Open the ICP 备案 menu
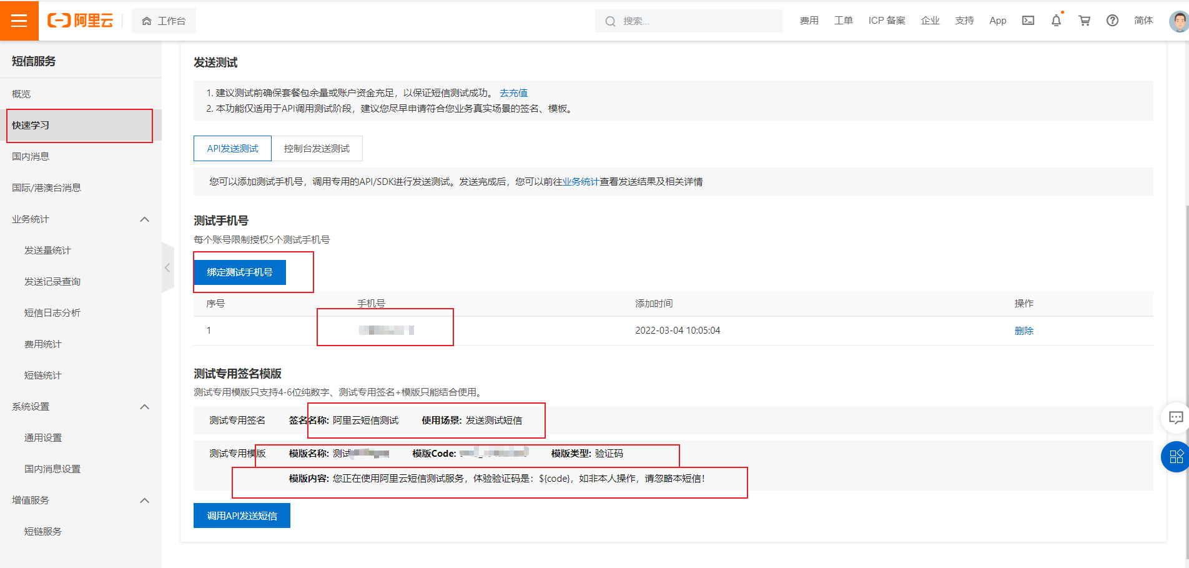1189x568 pixels. (x=887, y=21)
